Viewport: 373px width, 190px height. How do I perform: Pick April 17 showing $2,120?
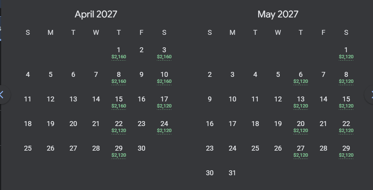coord(164,102)
